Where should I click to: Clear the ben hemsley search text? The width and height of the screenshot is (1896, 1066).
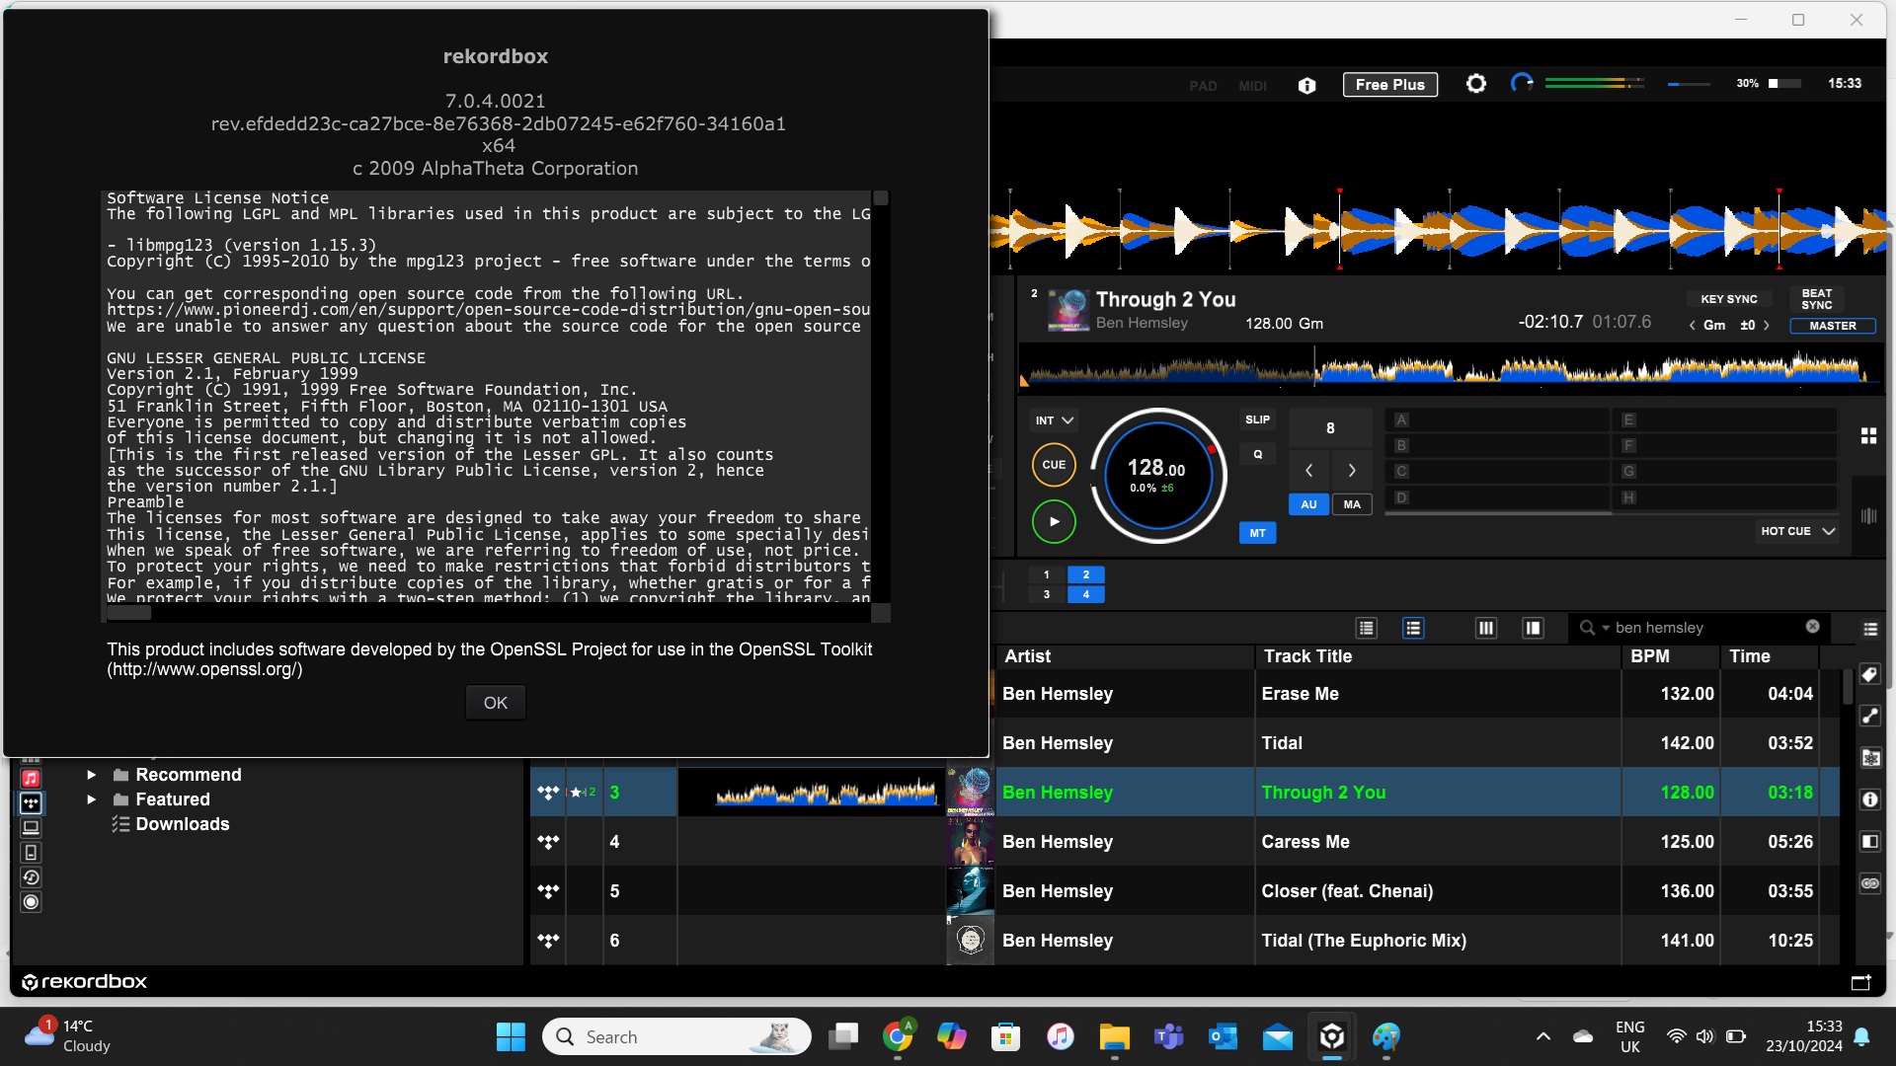(1812, 627)
